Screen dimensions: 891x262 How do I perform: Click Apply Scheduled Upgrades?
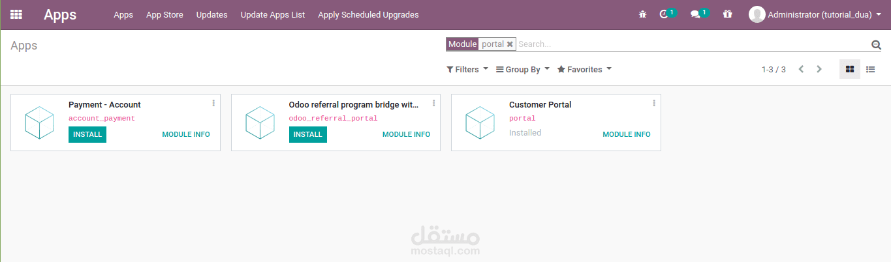[x=368, y=14]
